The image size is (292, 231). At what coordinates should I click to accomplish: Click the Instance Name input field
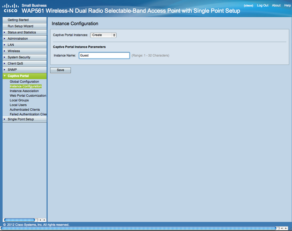pos(104,55)
